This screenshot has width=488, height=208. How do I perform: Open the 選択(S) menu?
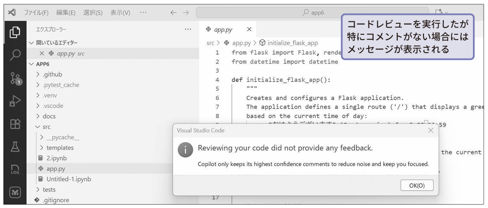(x=93, y=13)
